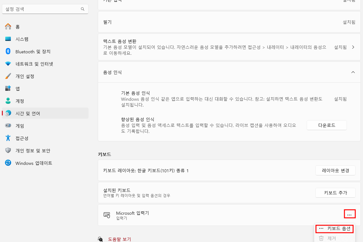Choose 제거 in the context menu
363x242 pixels.
(x=331, y=238)
